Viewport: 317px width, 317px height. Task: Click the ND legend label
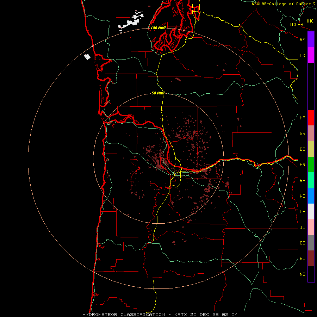302,274
